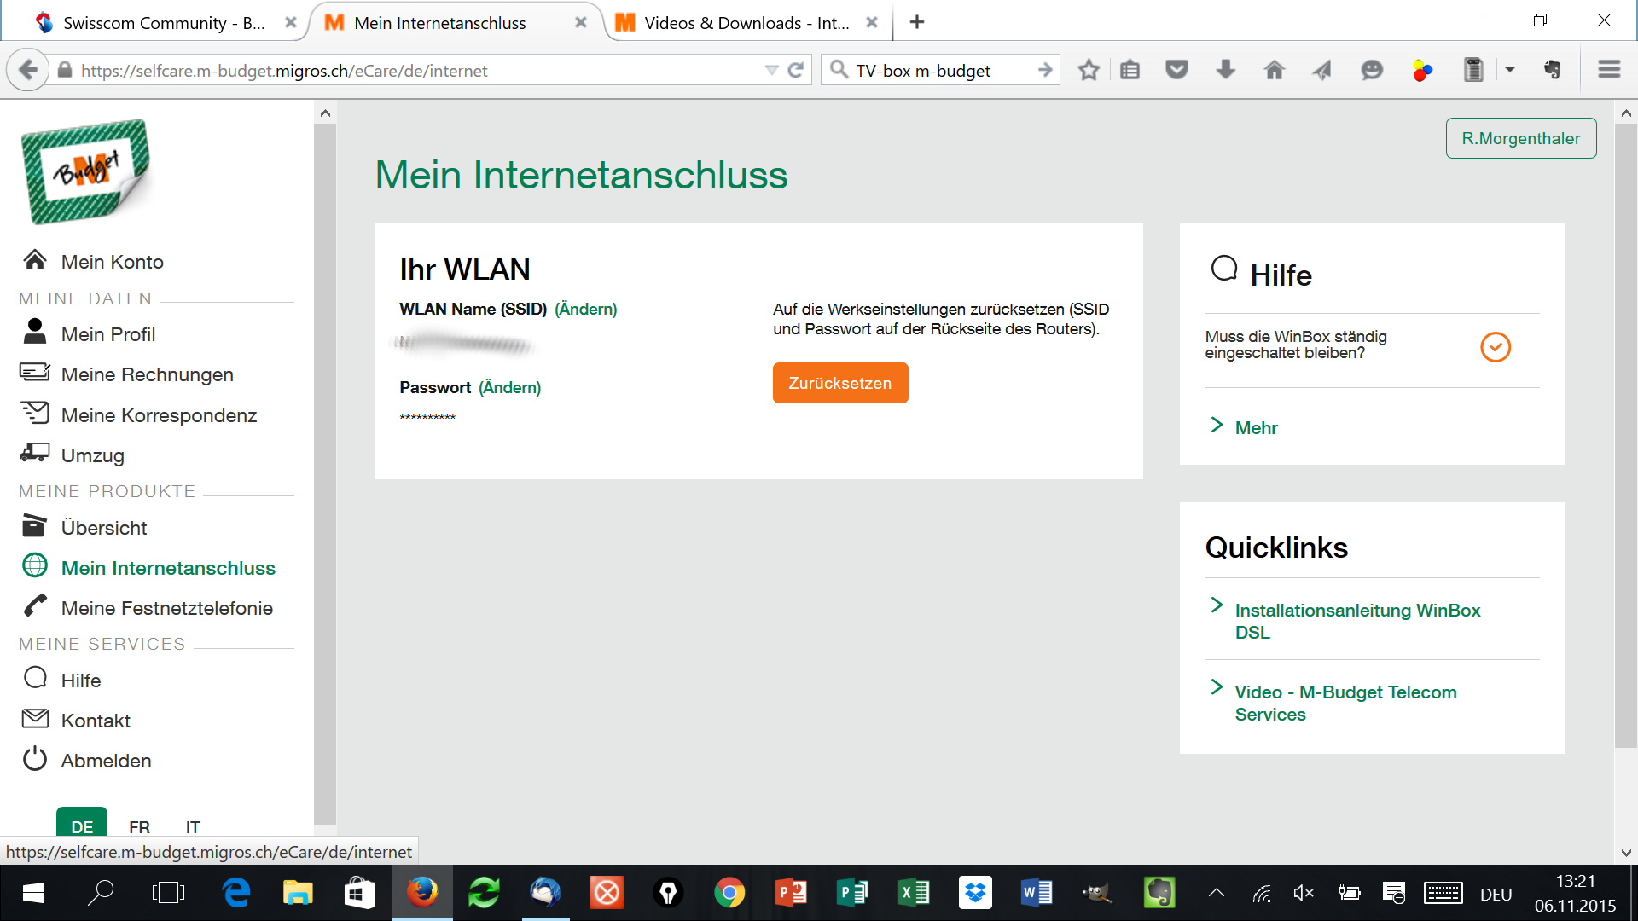Open the Firefox hamburger menu
Viewport: 1638px width, 921px height.
pyautogui.click(x=1609, y=70)
